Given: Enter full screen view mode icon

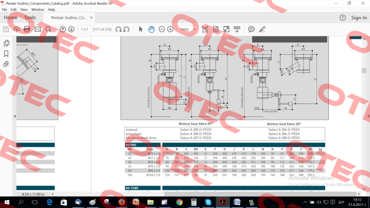Looking at the screenshot, I should tap(226, 29).
